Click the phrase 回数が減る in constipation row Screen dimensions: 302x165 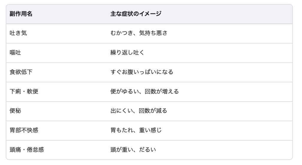153,111
